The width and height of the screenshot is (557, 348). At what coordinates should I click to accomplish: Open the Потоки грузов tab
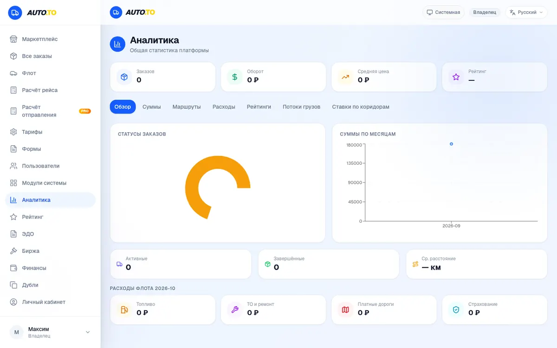point(302,107)
